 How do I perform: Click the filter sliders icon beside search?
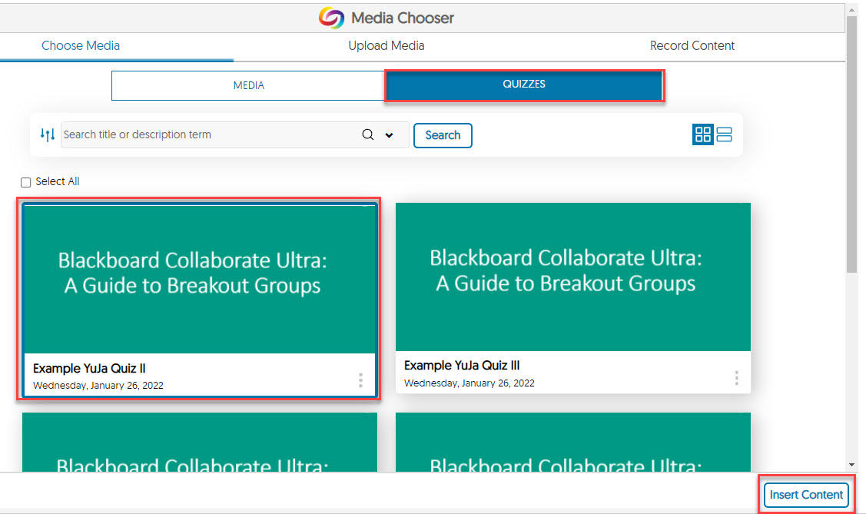click(x=48, y=135)
